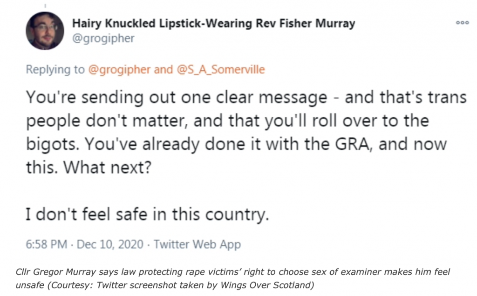The image size is (477, 296).
Task: Click the @grogipher handle below the display name
Action: [103, 39]
